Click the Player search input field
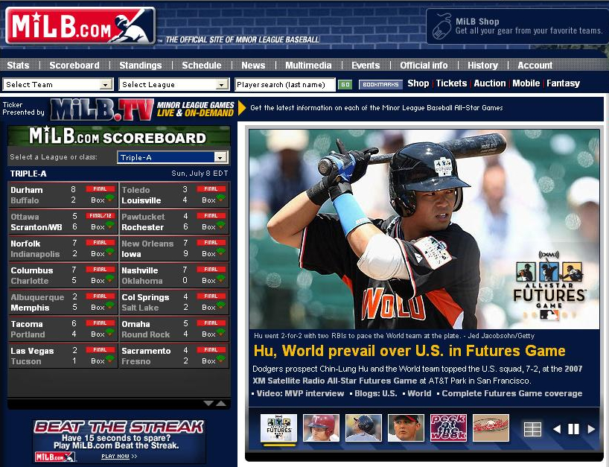The image size is (609, 467). coord(285,84)
